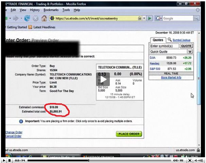Click the scrollbar down arrow
206x163 pixels.
tap(199, 145)
